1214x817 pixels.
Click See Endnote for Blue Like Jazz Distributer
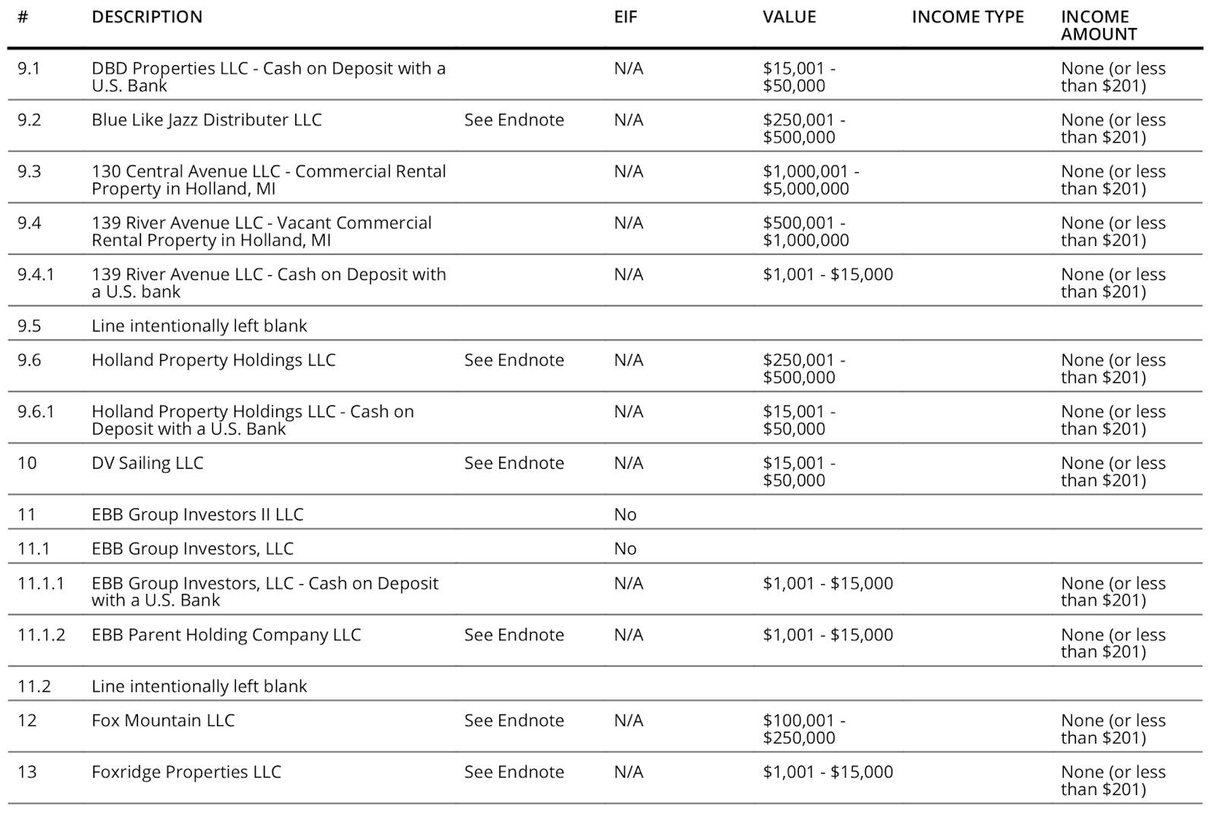pyautogui.click(x=514, y=120)
